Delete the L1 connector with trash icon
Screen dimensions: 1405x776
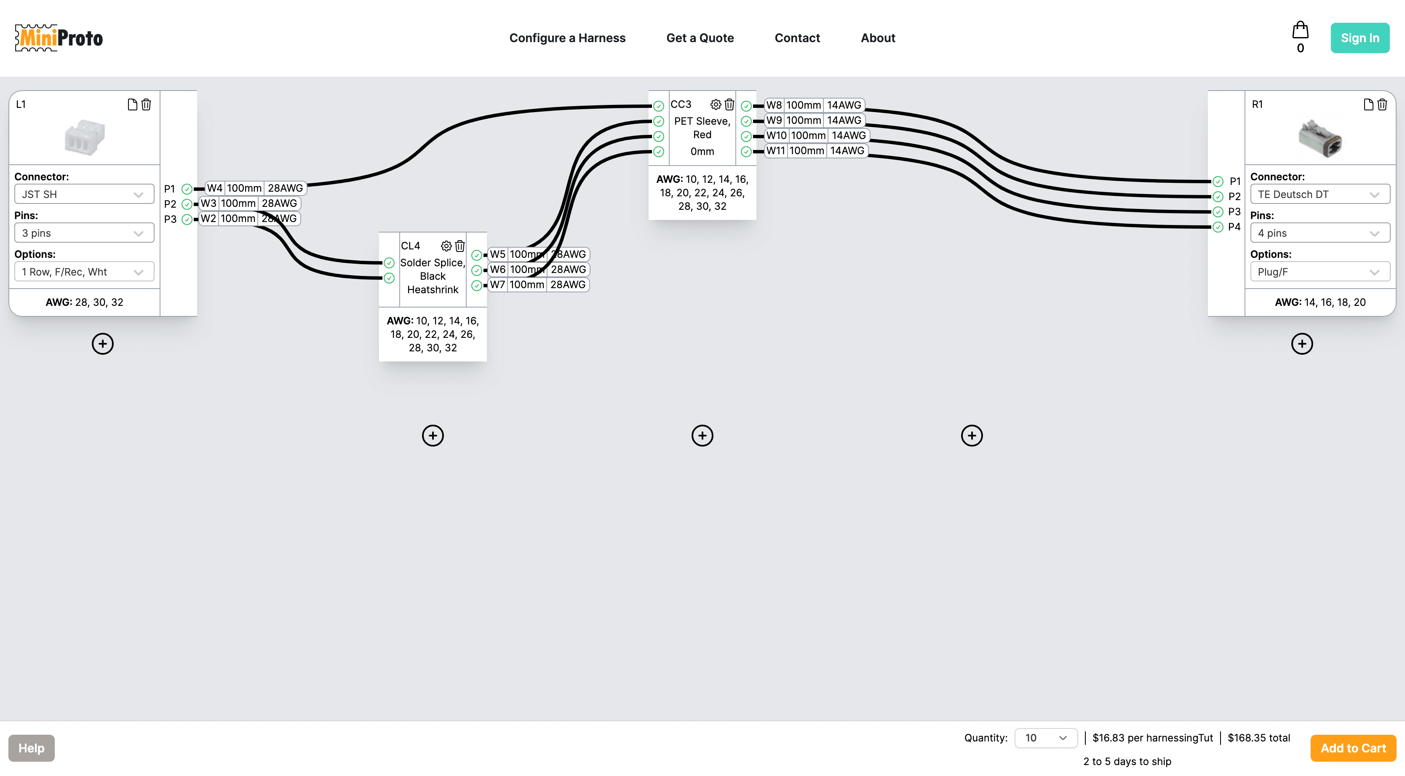point(146,104)
